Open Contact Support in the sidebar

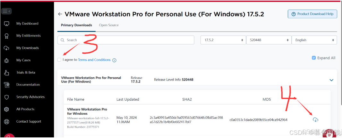pyautogui.click(x=29, y=121)
